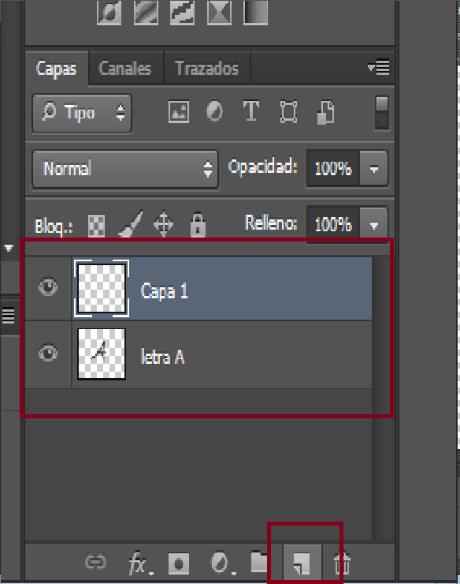
Task: Hide the letra A layer
Action: (48, 353)
